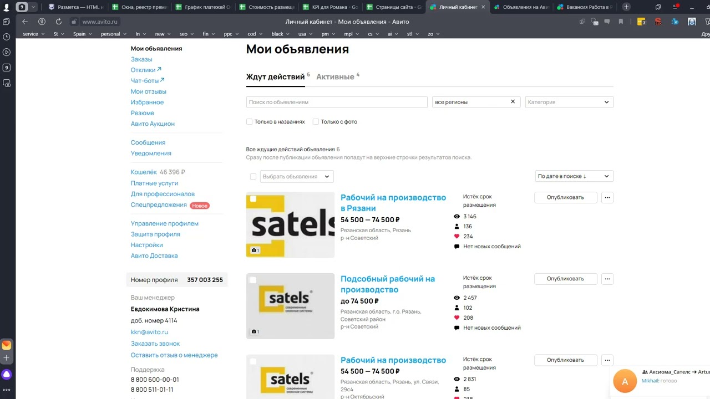Click the browser back arrow
710x399 pixels.
click(x=25, y=22)
